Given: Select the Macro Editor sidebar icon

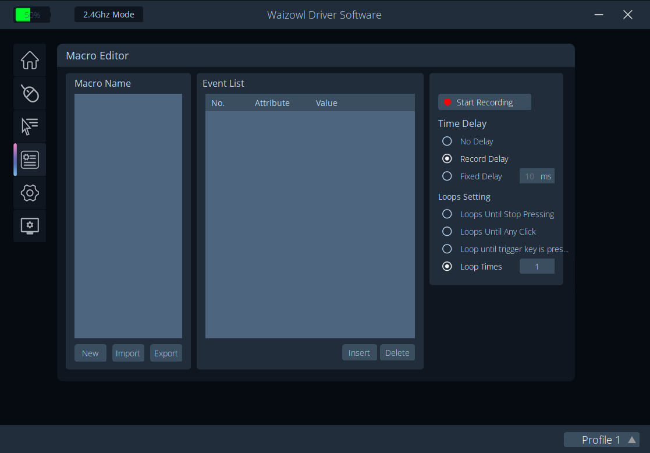Looking at the screenshot, I should pos(30,160).
